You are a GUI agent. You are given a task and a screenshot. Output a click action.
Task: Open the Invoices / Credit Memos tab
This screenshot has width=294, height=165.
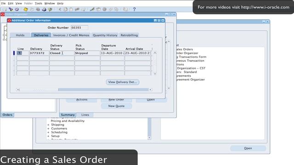coord(71,35)
